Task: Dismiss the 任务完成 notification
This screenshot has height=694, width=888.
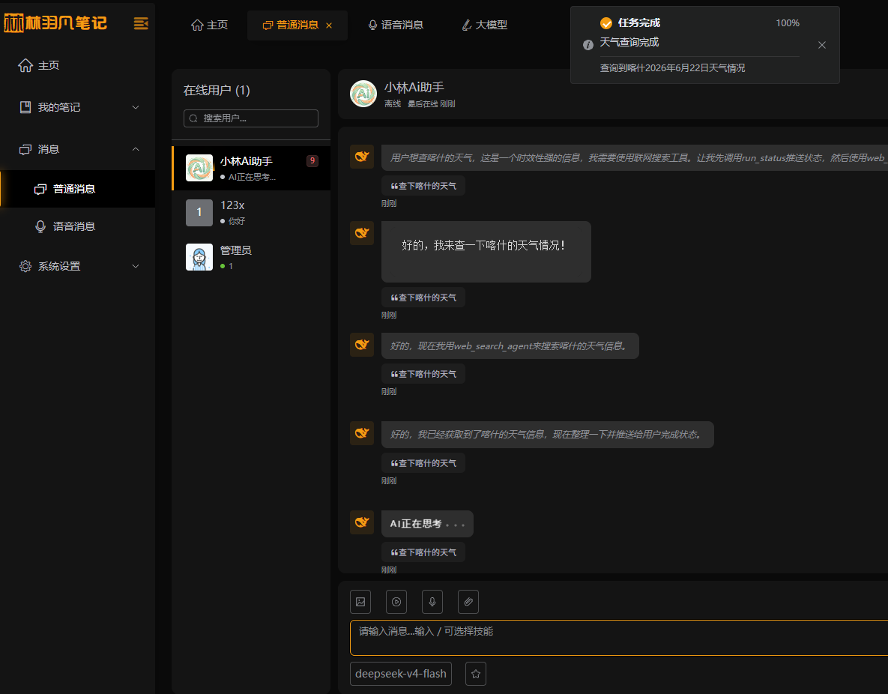Action: pyautogui.click(x=822, y=45)
